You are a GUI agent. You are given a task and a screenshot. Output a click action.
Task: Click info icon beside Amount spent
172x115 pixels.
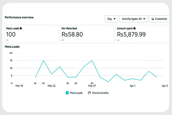pos(134,28)
